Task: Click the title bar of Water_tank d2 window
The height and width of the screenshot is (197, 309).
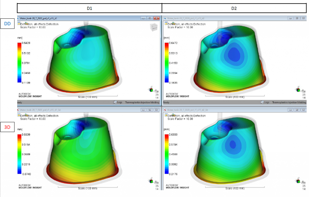Action: point(211,18)
